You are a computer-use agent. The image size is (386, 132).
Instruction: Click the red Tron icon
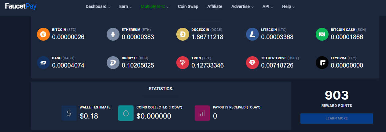(182, 62)
